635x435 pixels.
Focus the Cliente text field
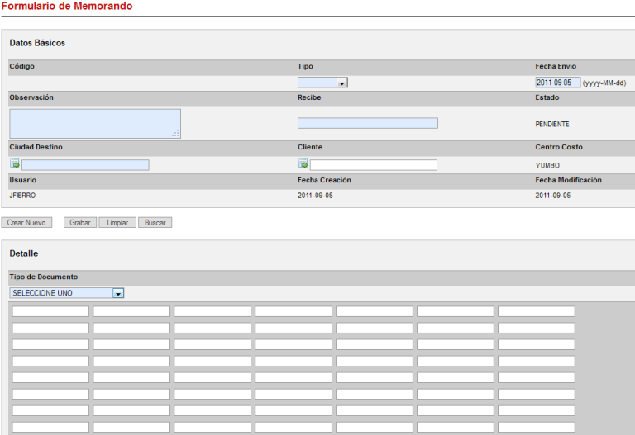[373, 165]
